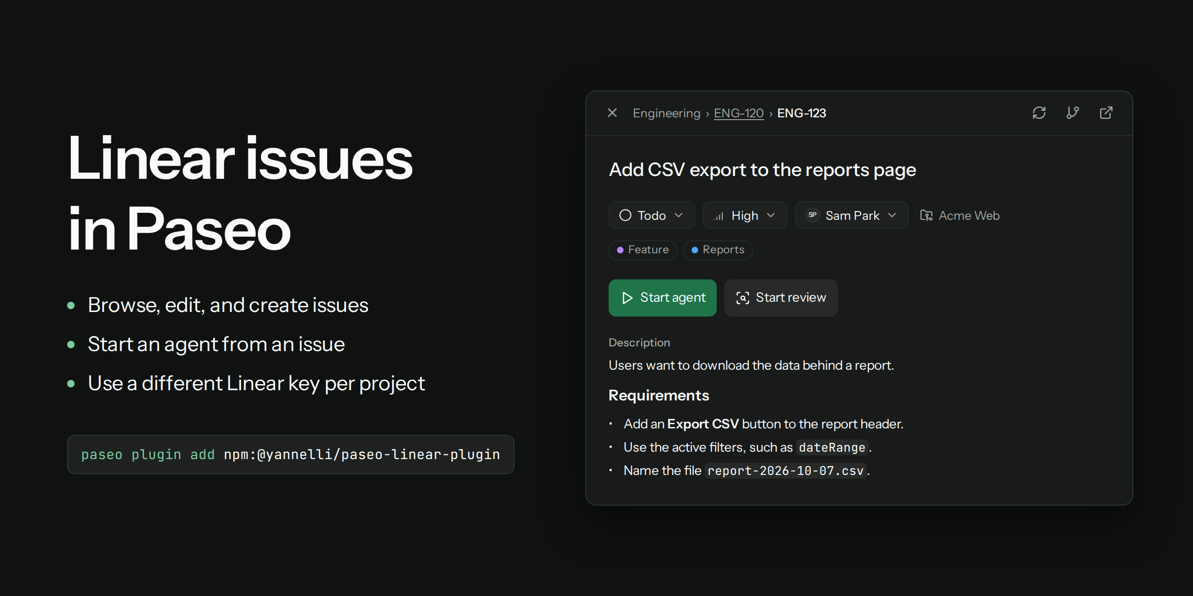Click the Requirements heading
The width and height of the screenshot is (1193, 596).
pos(659,395)
